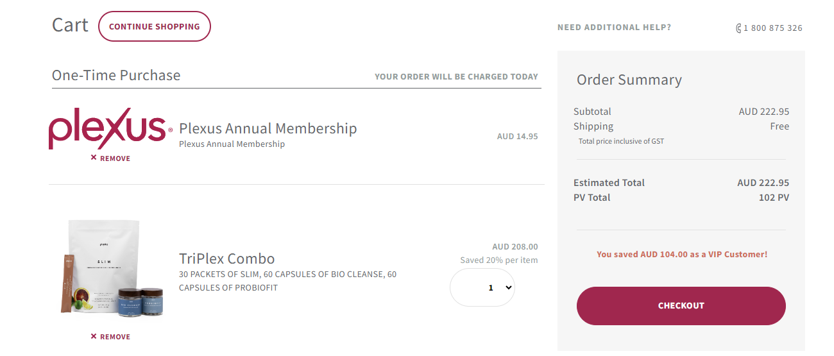This screenshot has height=356, width=834.
Task: Click the phone icon beside the help number
Action: pyautogui.click(x=738, y=28)
